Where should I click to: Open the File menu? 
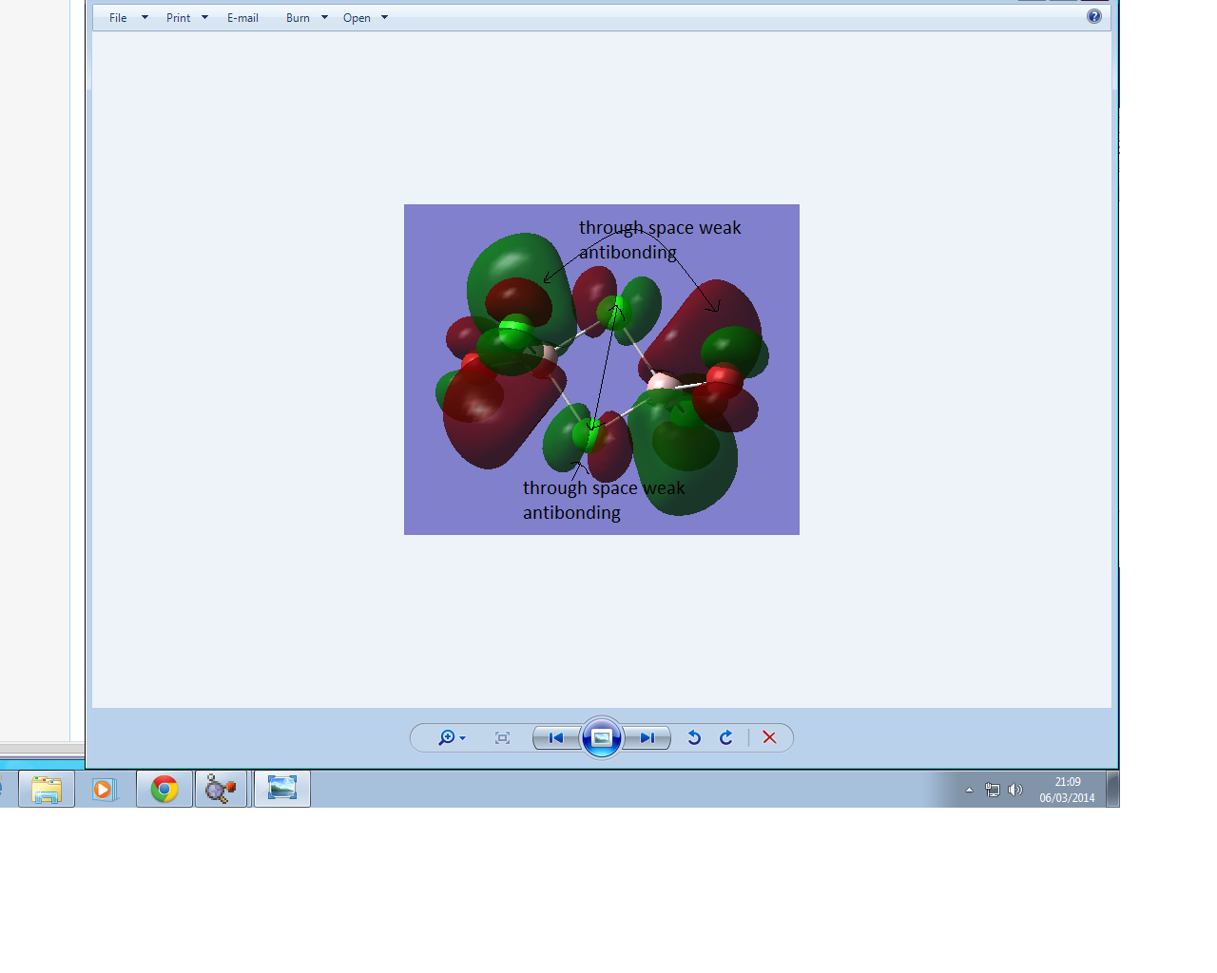pyautogui.click(x=118, y=18)
